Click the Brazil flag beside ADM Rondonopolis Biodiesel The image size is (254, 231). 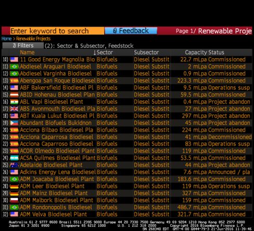(14, 208)
